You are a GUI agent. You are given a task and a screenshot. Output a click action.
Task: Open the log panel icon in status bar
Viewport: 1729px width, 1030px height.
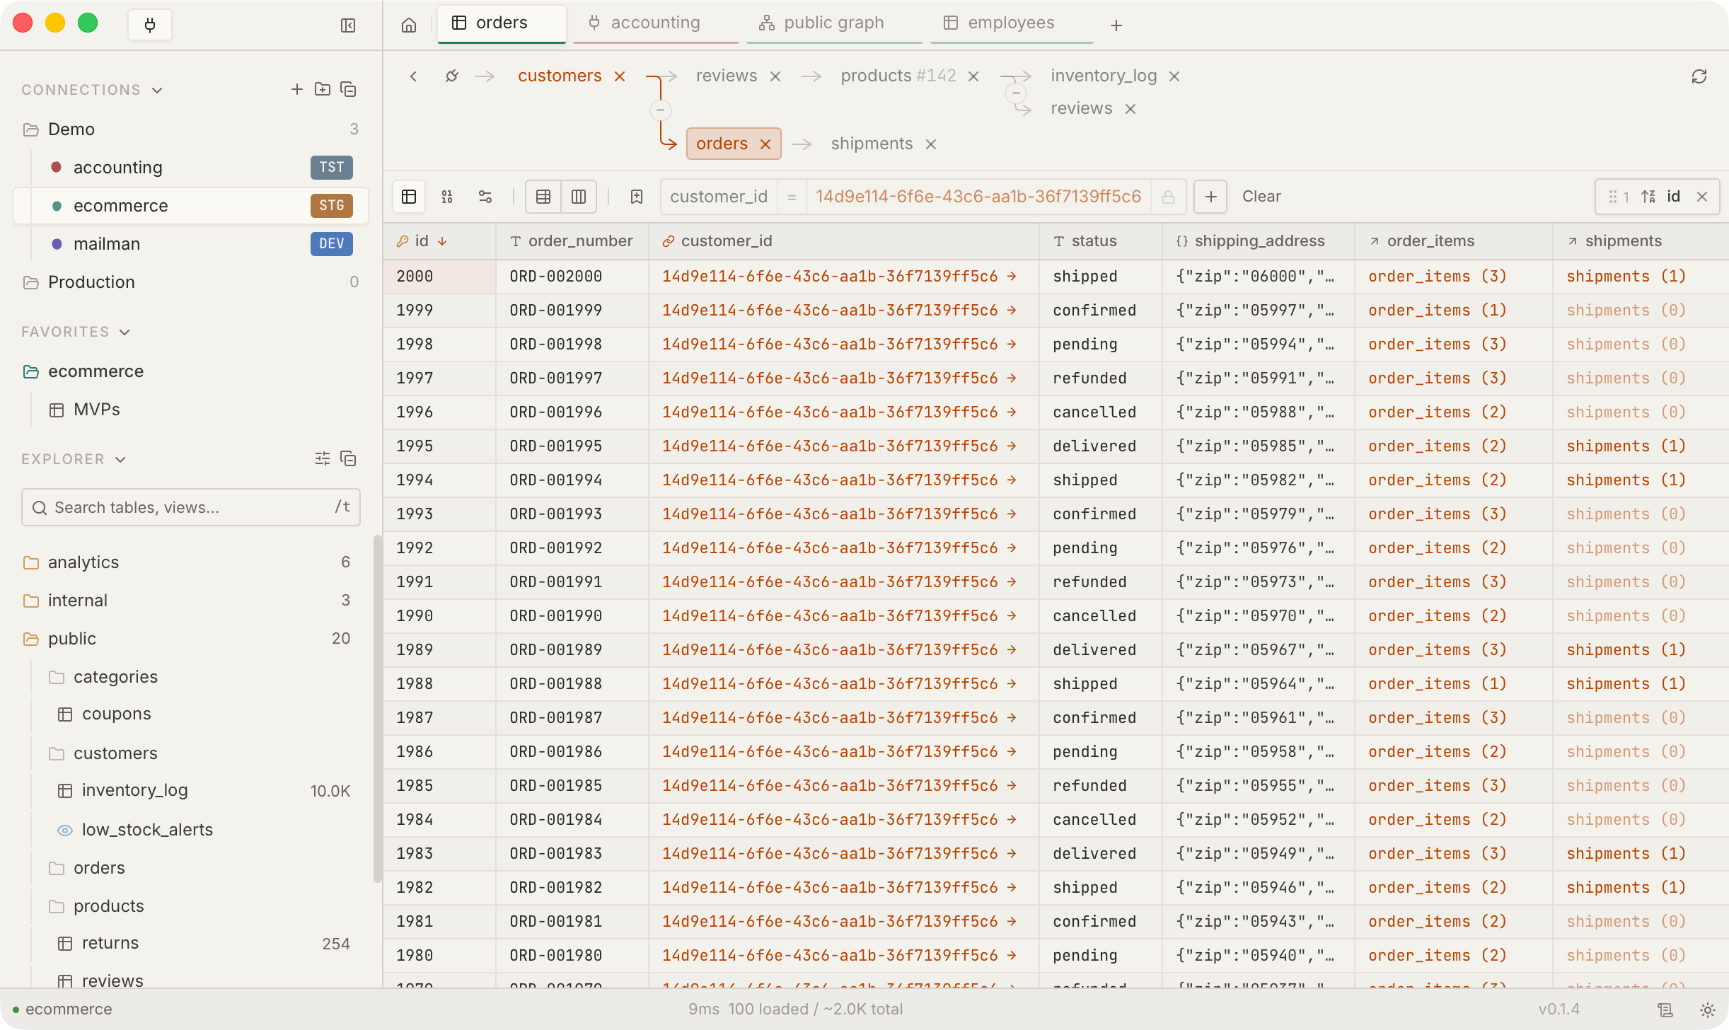tap(1665, 1009)
